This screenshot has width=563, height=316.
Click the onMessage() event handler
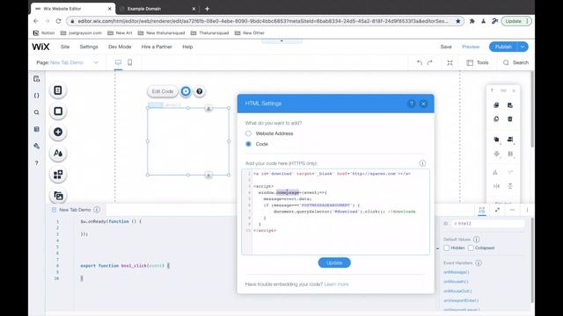(456, 272)
